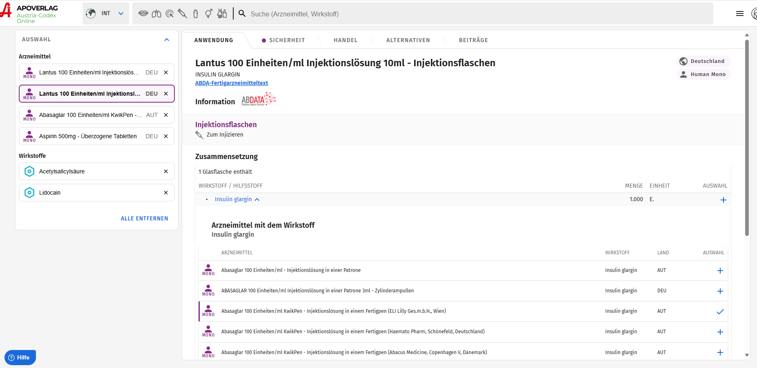Click the MONO icon of Abasaglar Patrone row
The image size is (757, 368).
208,270
